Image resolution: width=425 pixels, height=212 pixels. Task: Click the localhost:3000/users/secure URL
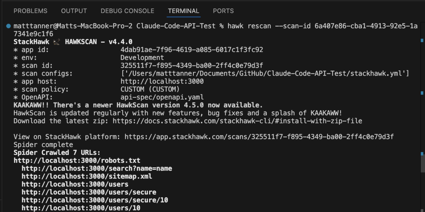(x=89, y=192)
